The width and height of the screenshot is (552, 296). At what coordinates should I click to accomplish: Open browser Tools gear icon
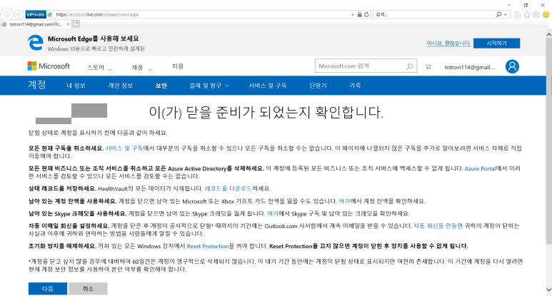tap(536, 14)
